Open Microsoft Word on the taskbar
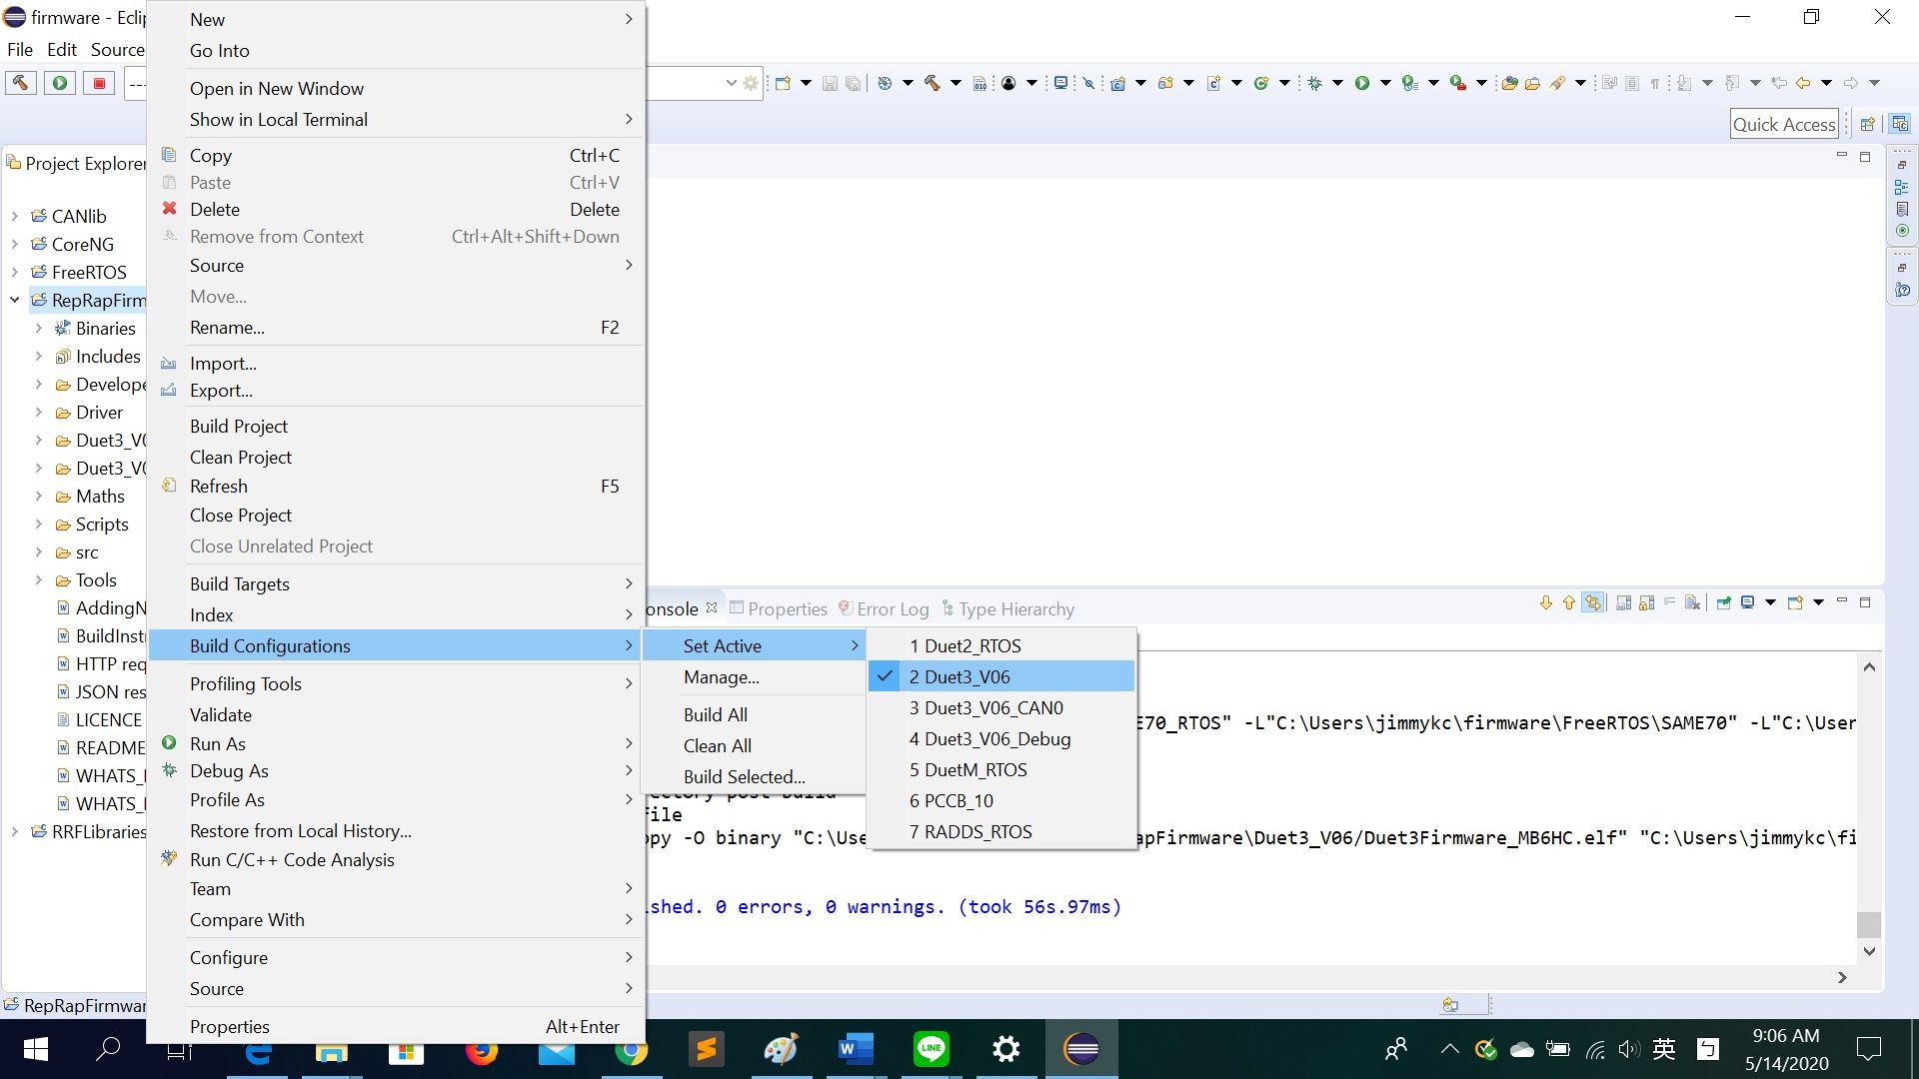The height and width of the screenshot is (1079, 1919). tap(857, 1049)
